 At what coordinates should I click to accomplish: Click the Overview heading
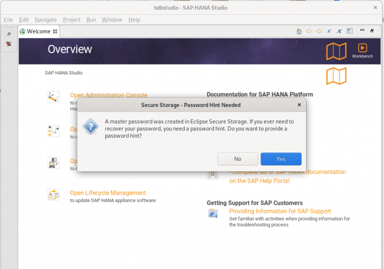tap(70, 49)
